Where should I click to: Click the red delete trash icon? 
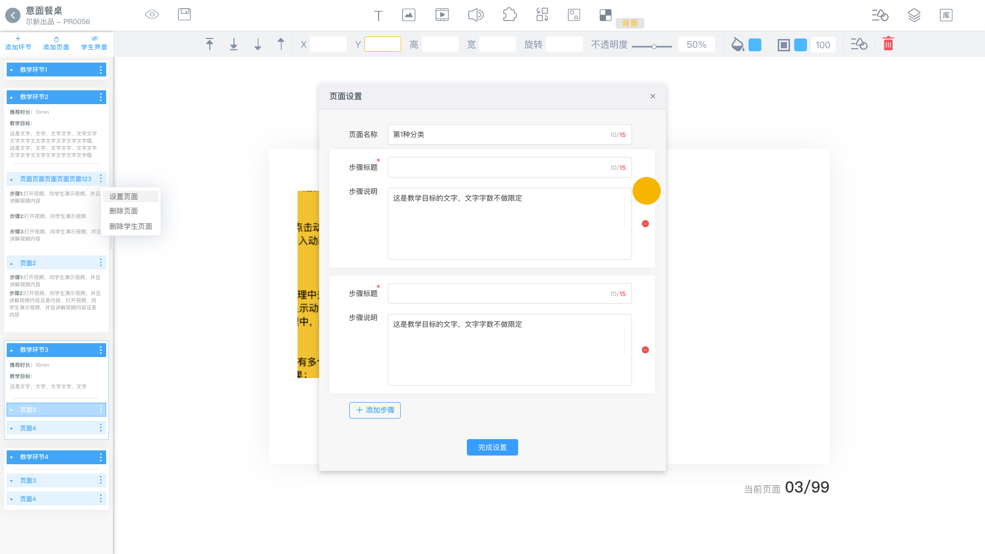pyautogui.click(x=888, y=44)
